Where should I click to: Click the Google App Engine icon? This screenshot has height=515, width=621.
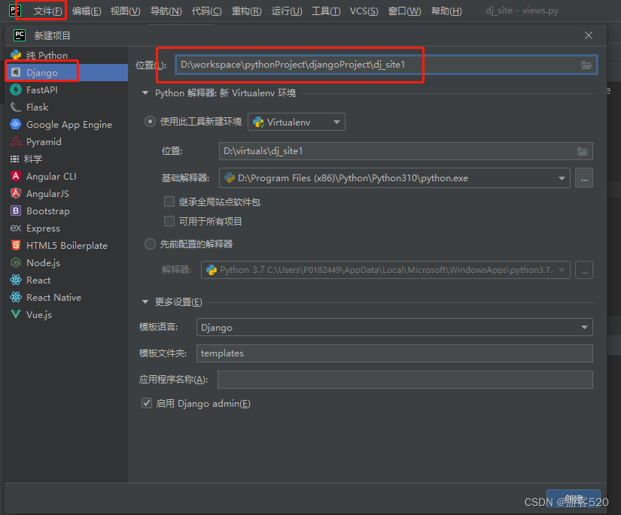[16, 124]
